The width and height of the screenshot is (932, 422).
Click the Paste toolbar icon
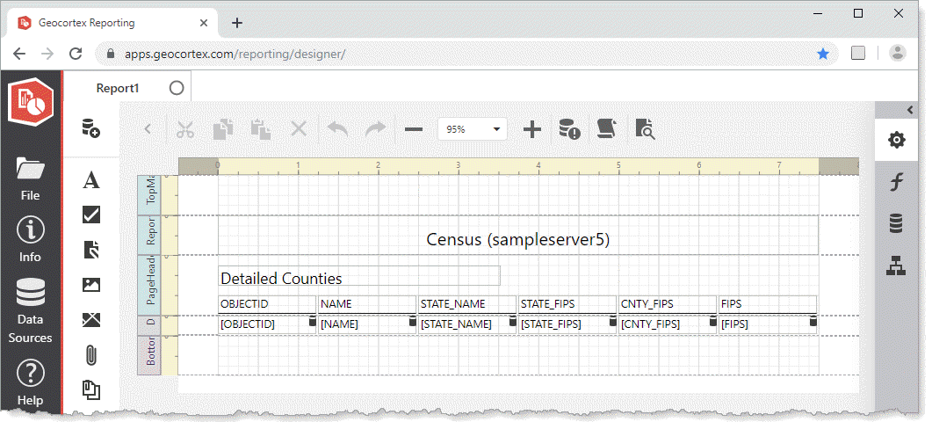(x=260, y=129)
